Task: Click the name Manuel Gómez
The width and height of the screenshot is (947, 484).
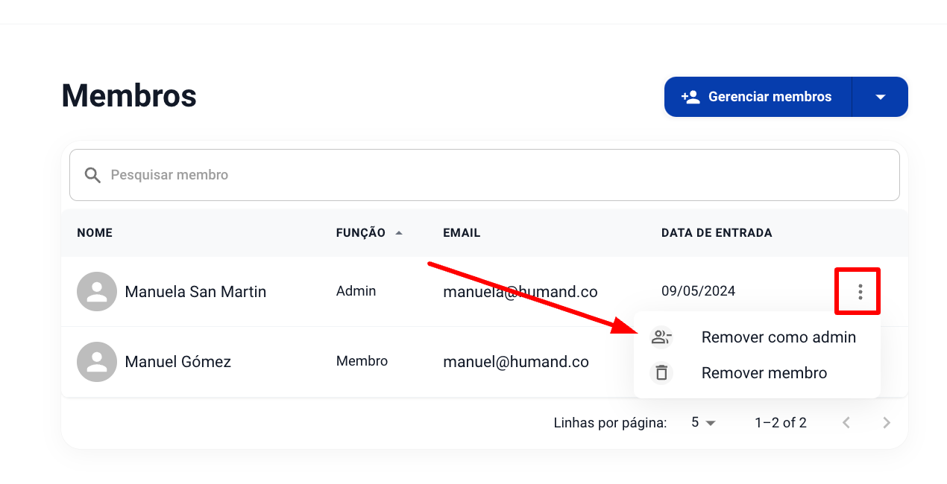Action: (x=178, y=362)
